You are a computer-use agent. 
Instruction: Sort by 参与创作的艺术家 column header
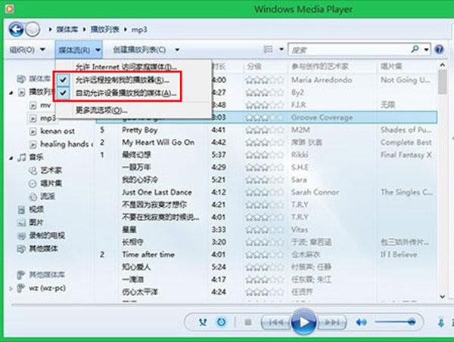[x=319, y=66]
